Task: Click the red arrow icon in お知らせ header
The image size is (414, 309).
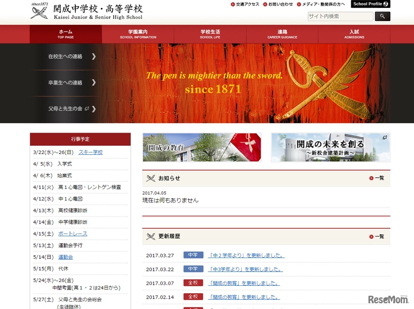Action: 371,178
